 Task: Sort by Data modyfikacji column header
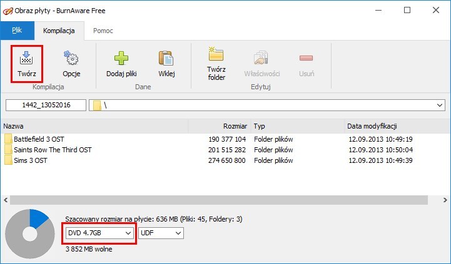397,126
